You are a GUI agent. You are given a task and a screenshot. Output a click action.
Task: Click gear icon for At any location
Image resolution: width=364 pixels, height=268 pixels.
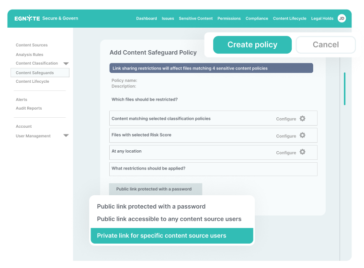click(302, 152)
